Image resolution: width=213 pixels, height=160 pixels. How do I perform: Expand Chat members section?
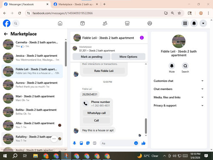[x=178, y=89]
